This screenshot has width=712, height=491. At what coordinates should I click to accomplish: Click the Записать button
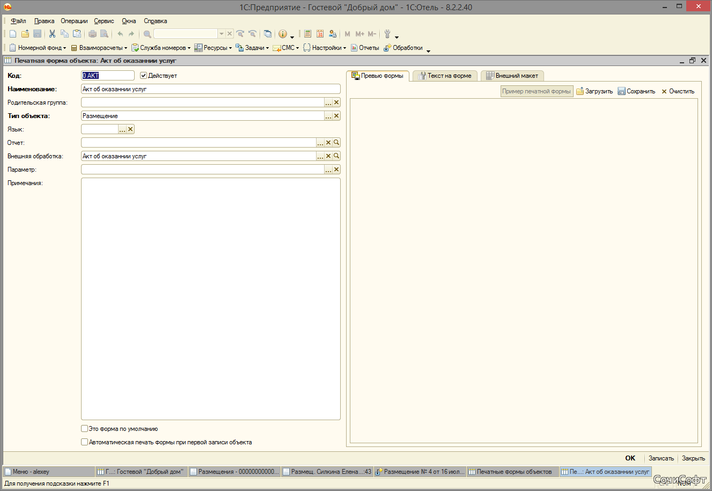tap(661, 458)
